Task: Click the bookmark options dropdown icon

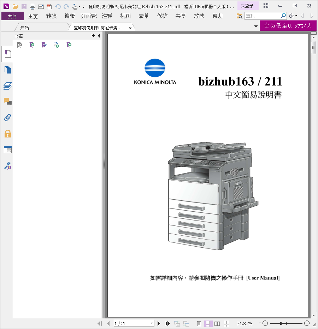Action: pyautogui.click(x=69, y=45)
